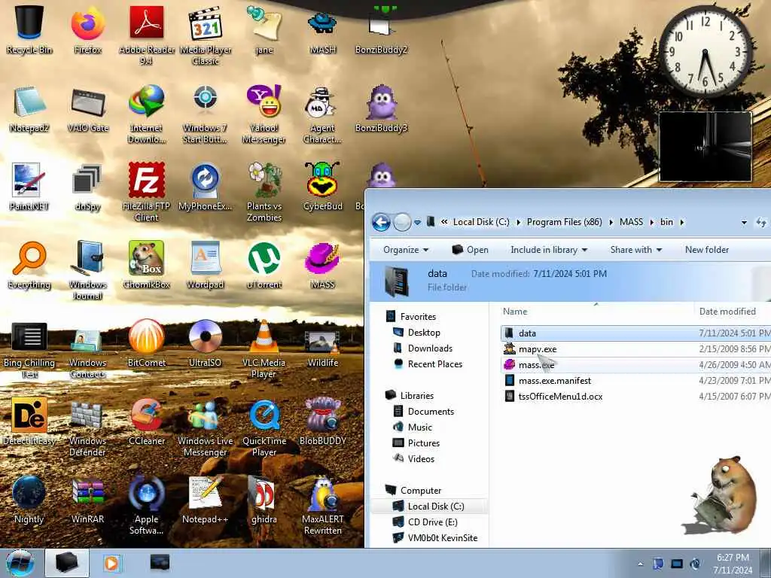Select Agent Character desktop icon

click(x=322, y=114)
